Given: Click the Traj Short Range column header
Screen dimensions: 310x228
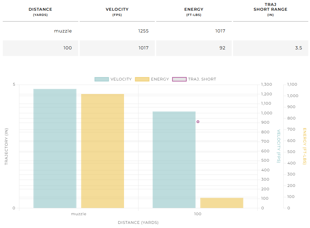Looking at the screenshot, I should click(x=270, y=9).
